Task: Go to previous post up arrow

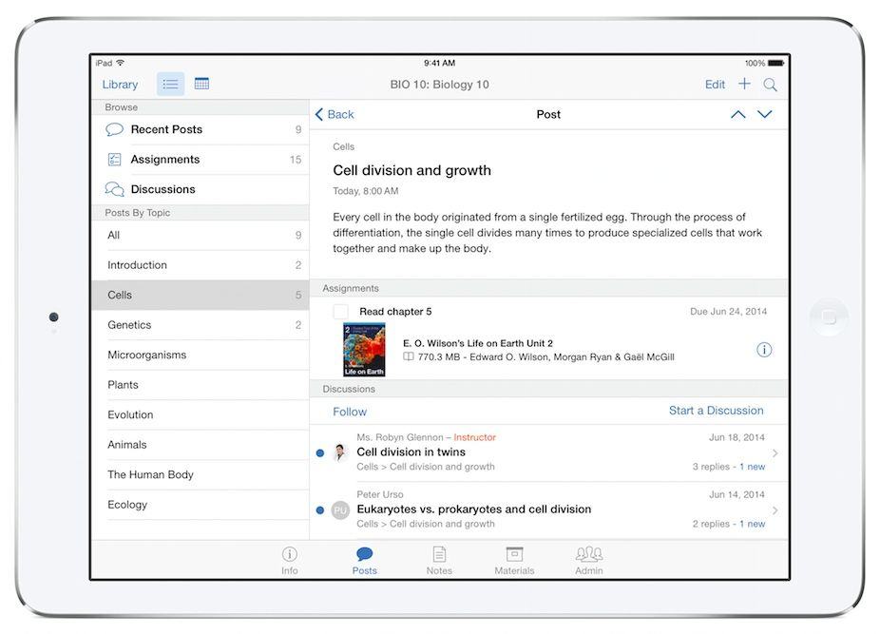Action: (738, 115)
